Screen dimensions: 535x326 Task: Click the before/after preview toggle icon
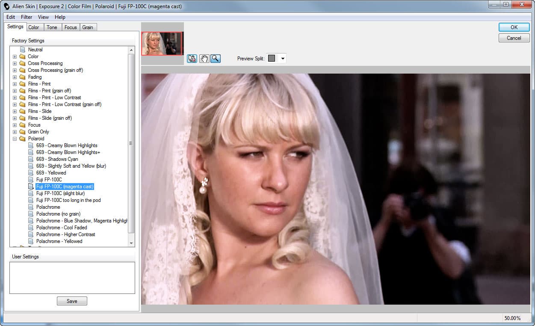click(192, 59)
